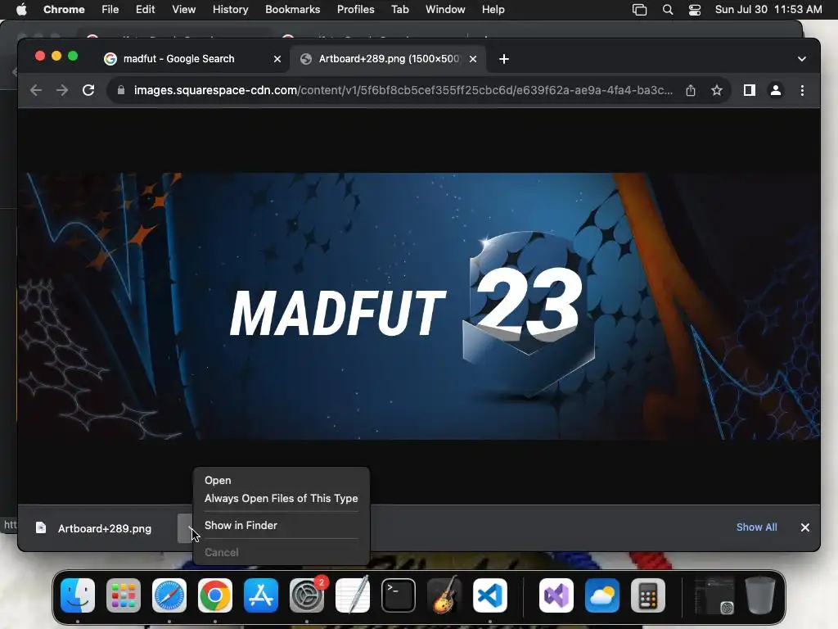This screenshot has height=629, width=838.
Task: Share this page with the share icon
Action: pos(691,90)
